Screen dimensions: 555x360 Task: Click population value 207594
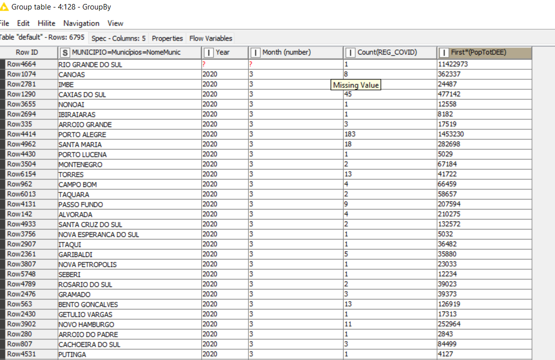point(484,204)
